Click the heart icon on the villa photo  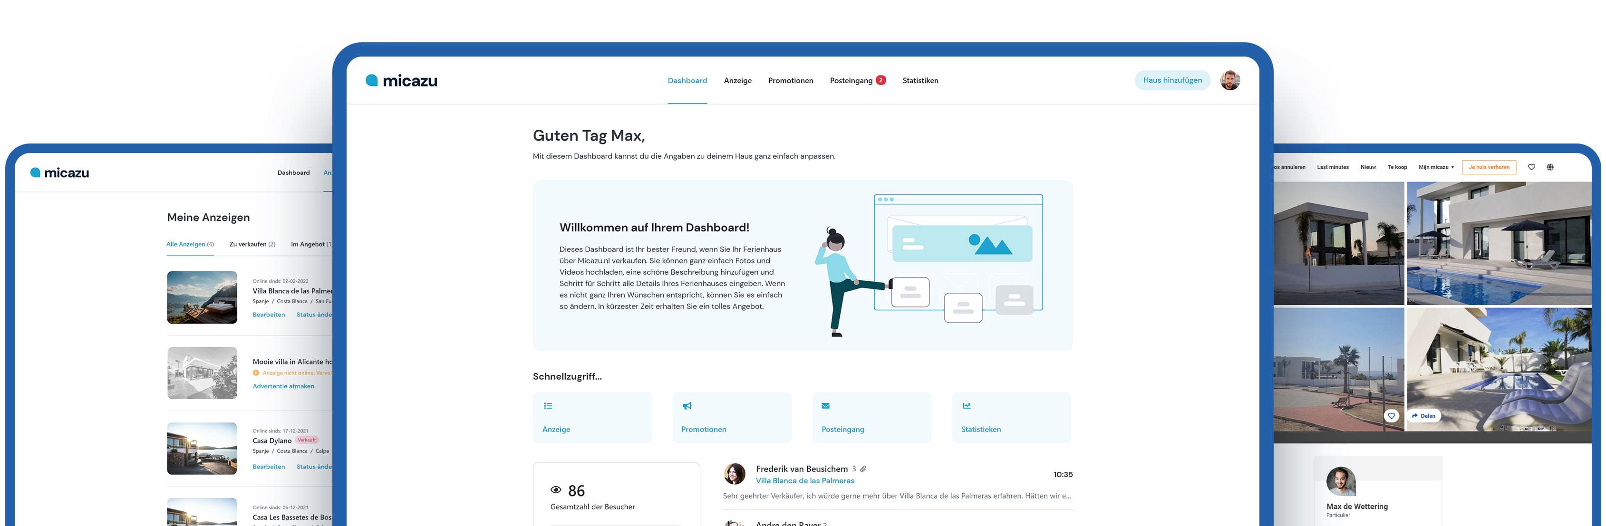[x=1392, y=416]
